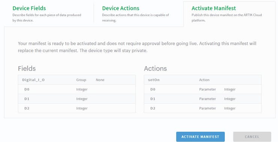278x142 pixels.
Task: Select the setOn action row
Action: click(203, 80)
